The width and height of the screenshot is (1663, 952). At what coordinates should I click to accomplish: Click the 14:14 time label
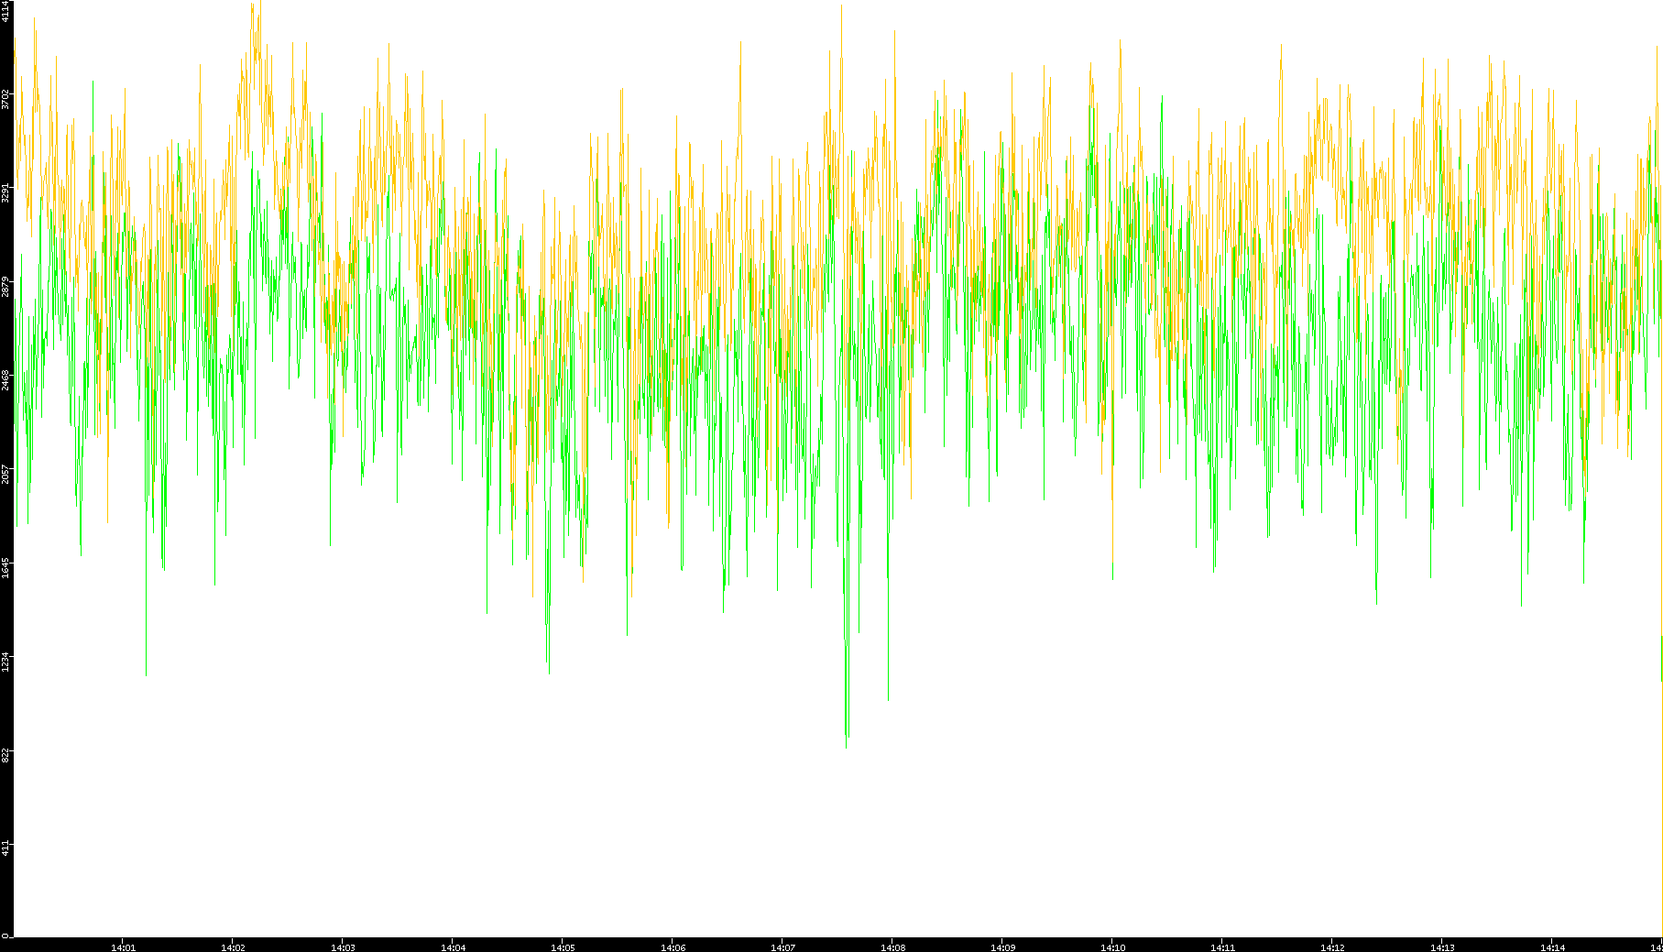point(1552,947)
